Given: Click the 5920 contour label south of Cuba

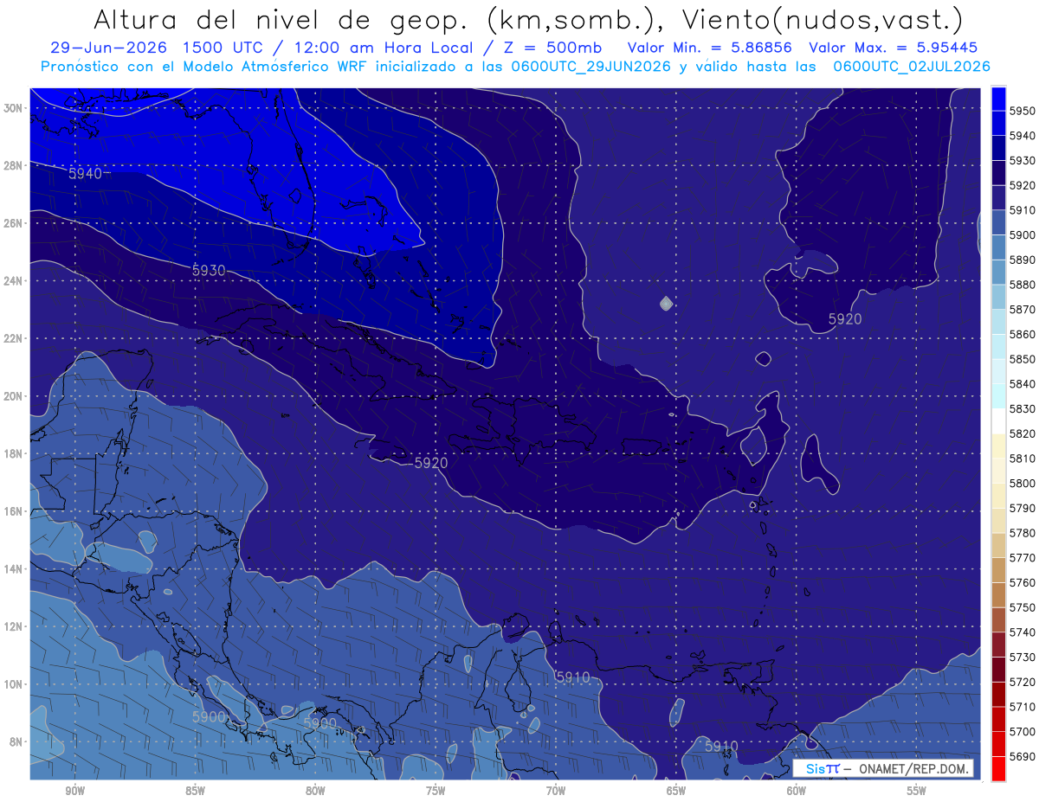Looking at the screenshot, I should 431,463.
